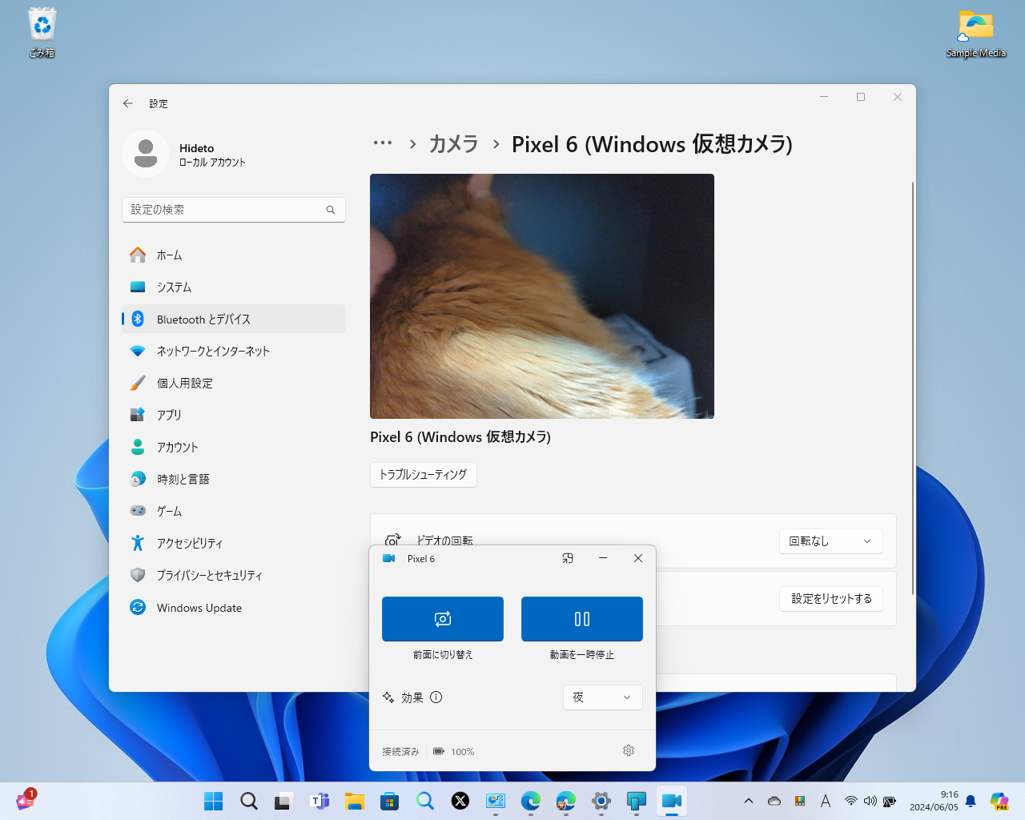1025x820 pixels.
Task: Click the effects info icon next to 効果
Action: (436, 697)
